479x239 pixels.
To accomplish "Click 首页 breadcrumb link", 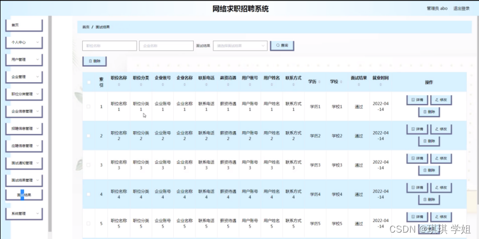I will tap(85, 27).
